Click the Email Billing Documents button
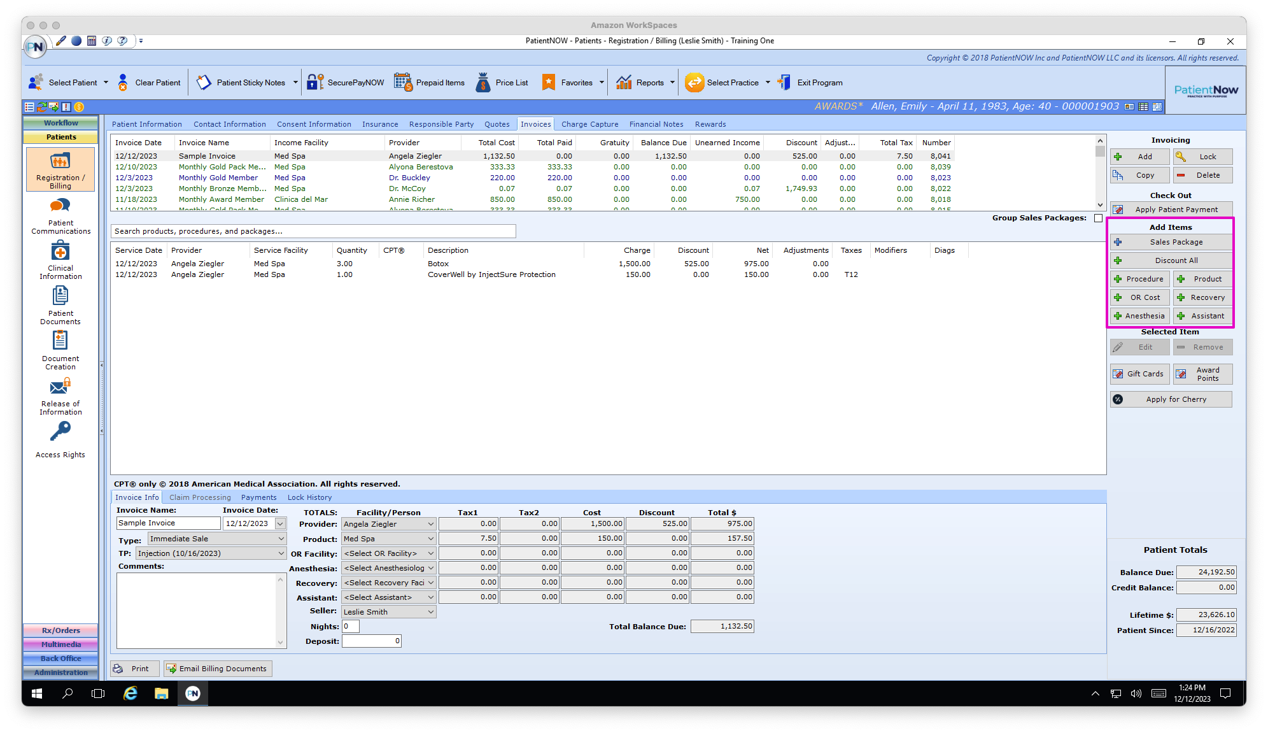 [217, 668]
